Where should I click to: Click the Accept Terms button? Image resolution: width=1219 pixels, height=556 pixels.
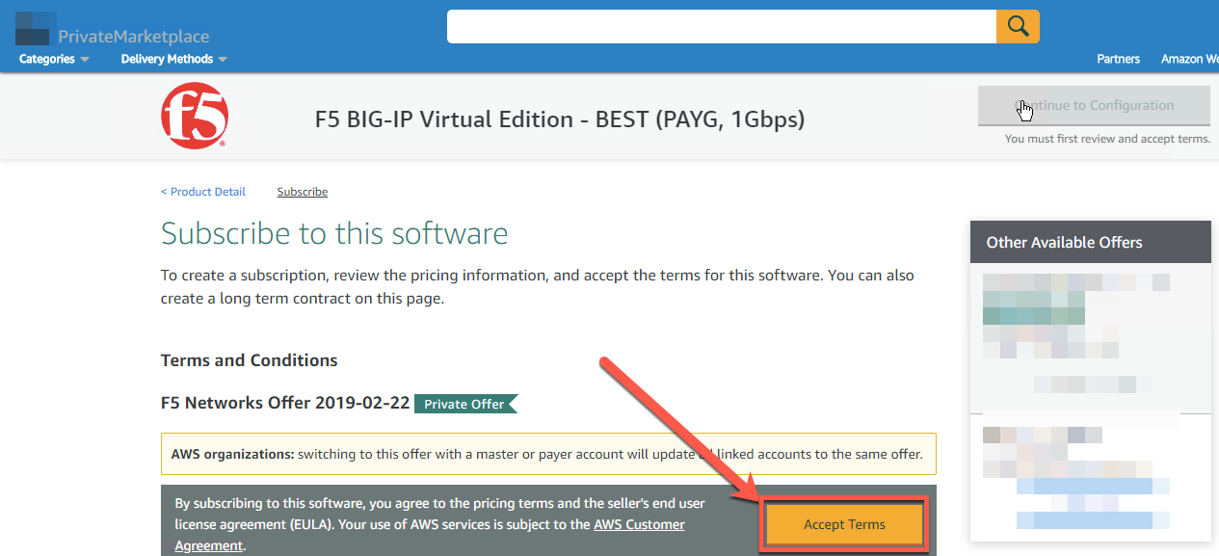(x=845, y=524)
